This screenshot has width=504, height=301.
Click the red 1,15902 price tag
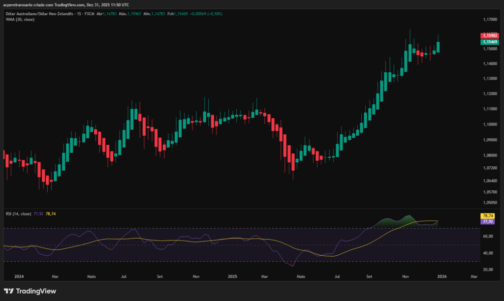[489, 35]
